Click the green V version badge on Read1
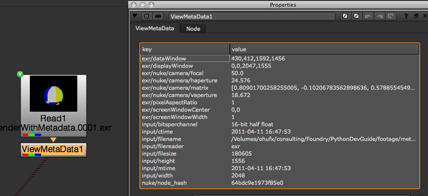Viewport: 428px width, 196px height. tap(20, 74)
